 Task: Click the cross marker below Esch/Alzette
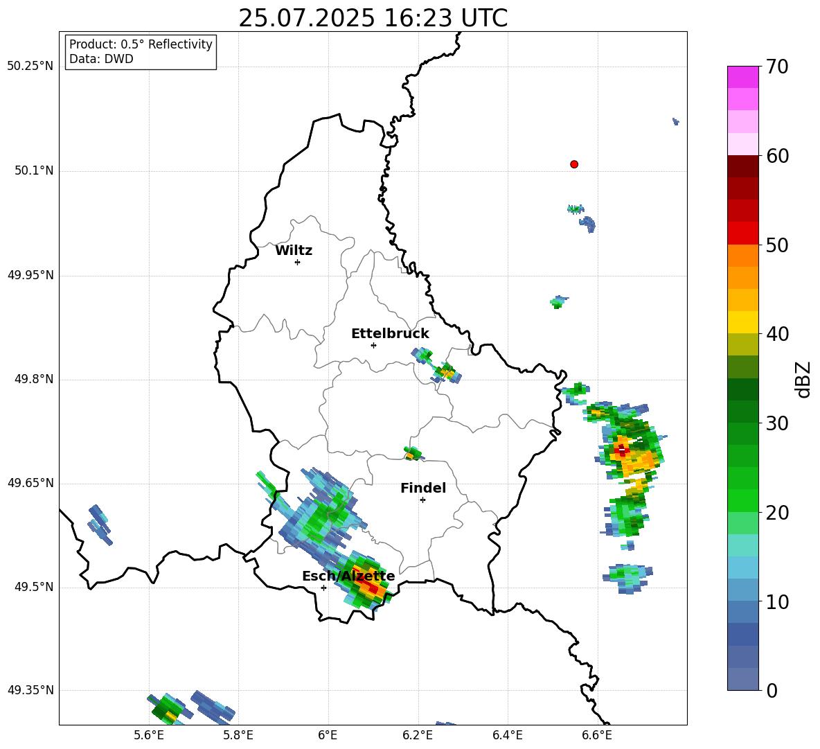point(323,588)
